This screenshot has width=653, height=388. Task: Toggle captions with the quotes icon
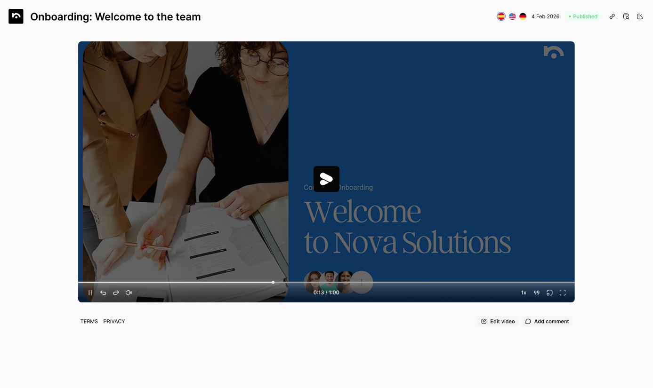point(537,293)
